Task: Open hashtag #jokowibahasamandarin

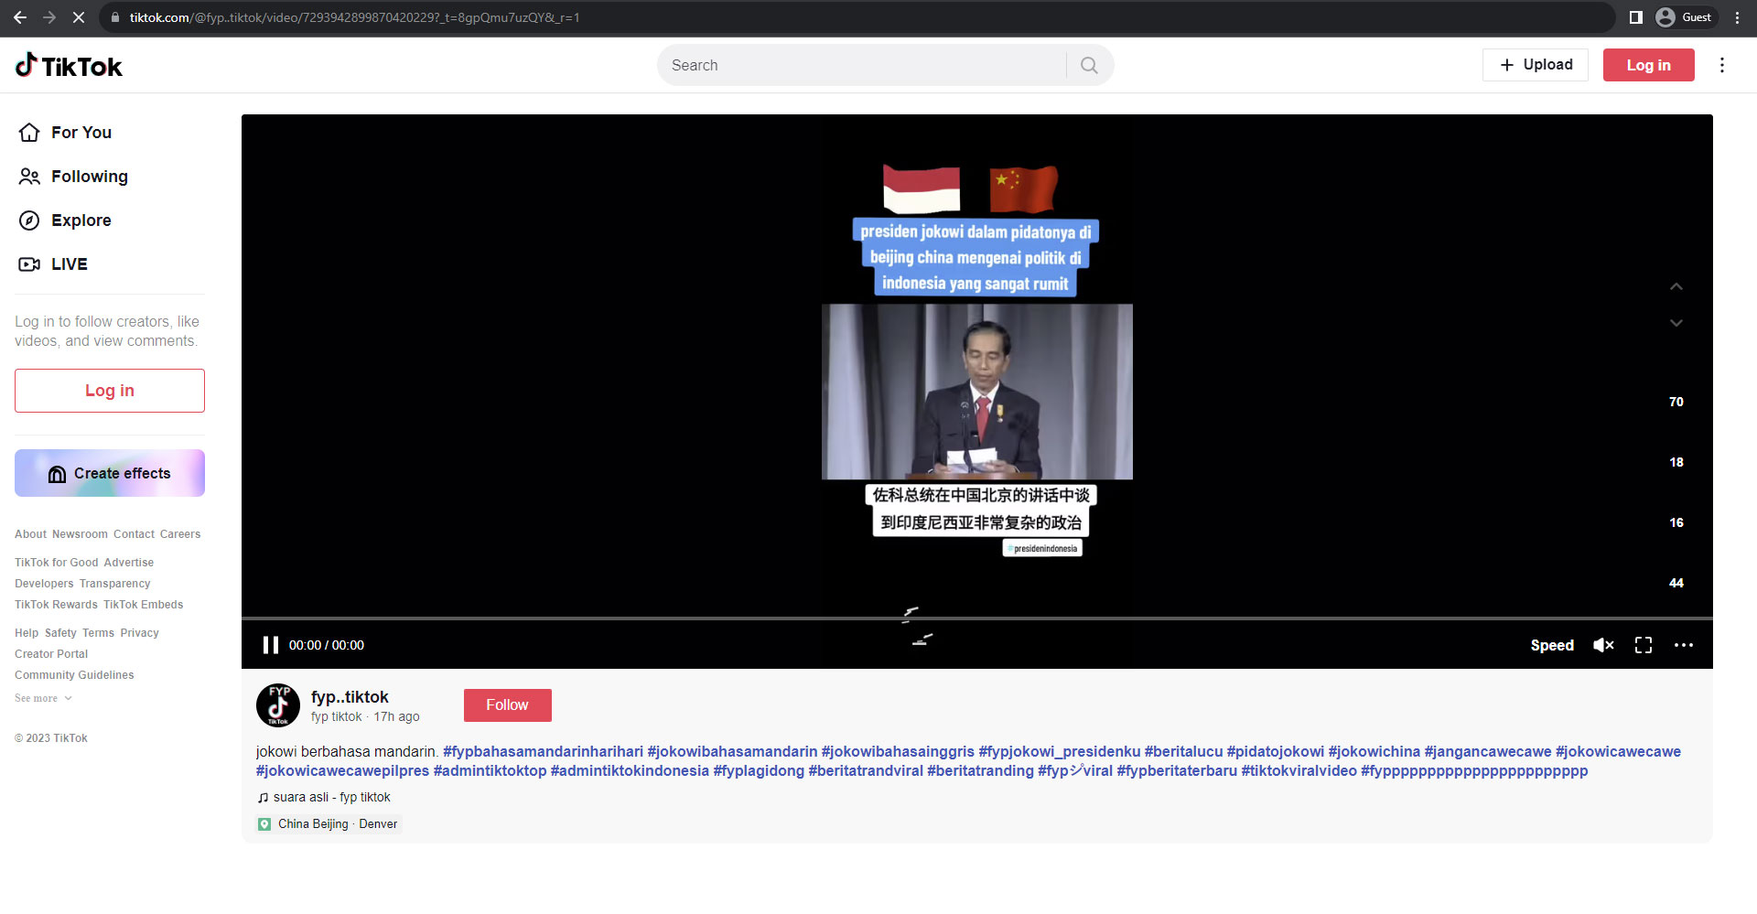Action: [x=732, y=751]
